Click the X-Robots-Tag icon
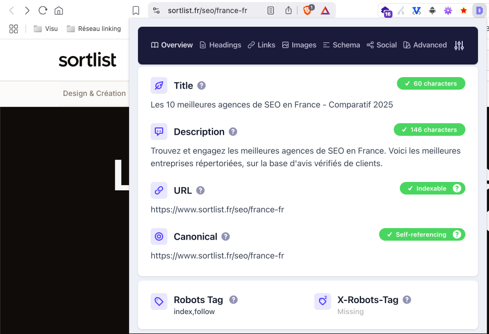Viewport: 489px width, 334px height. (323, 301)
